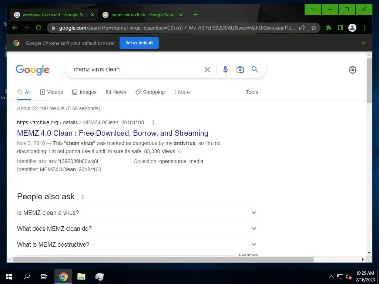Select the All results tab
Viewport: 379px width, 284px height.
[x=24, y=92]
